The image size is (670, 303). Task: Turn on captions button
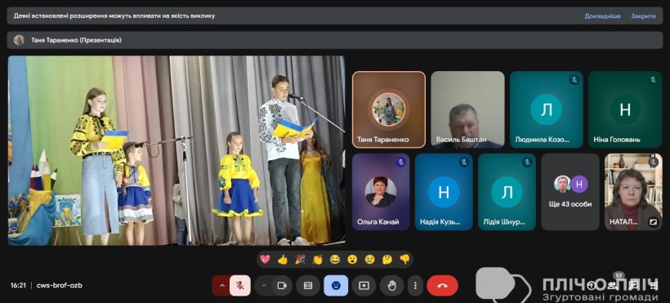tap(308, 286)
